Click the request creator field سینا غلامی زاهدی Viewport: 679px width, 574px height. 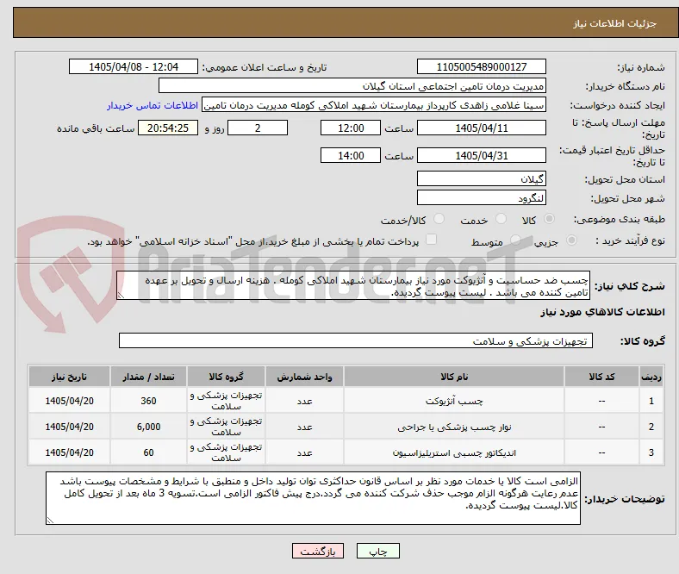tap(374, 105)
